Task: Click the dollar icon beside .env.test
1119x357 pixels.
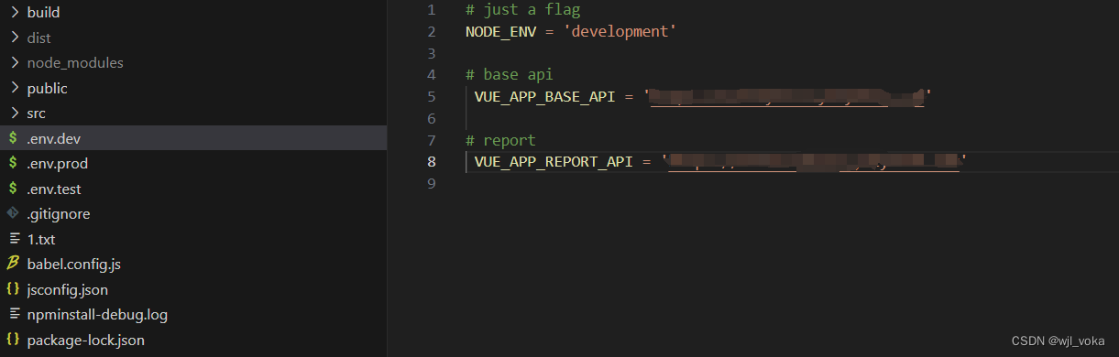Action: click(13, 189)
